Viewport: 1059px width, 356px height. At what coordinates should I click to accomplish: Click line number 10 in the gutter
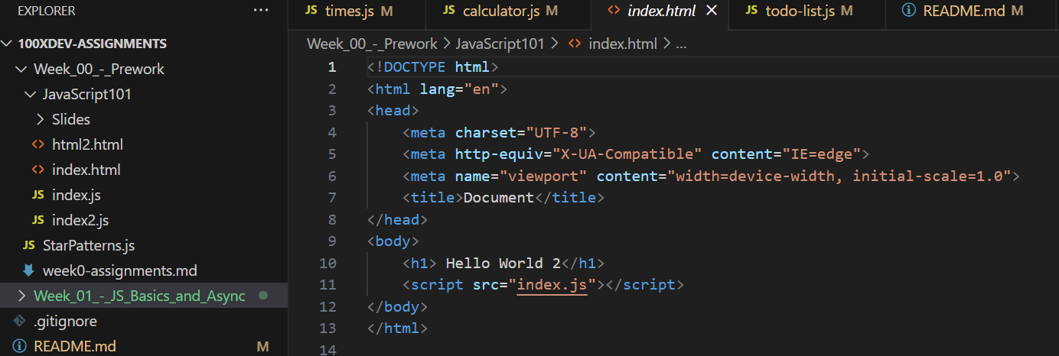click(327, 264)
